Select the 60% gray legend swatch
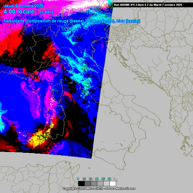193x193 pixels. 94,183
